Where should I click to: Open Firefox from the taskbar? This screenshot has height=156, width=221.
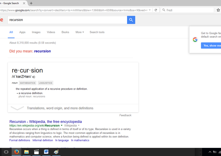coord(16,152)
